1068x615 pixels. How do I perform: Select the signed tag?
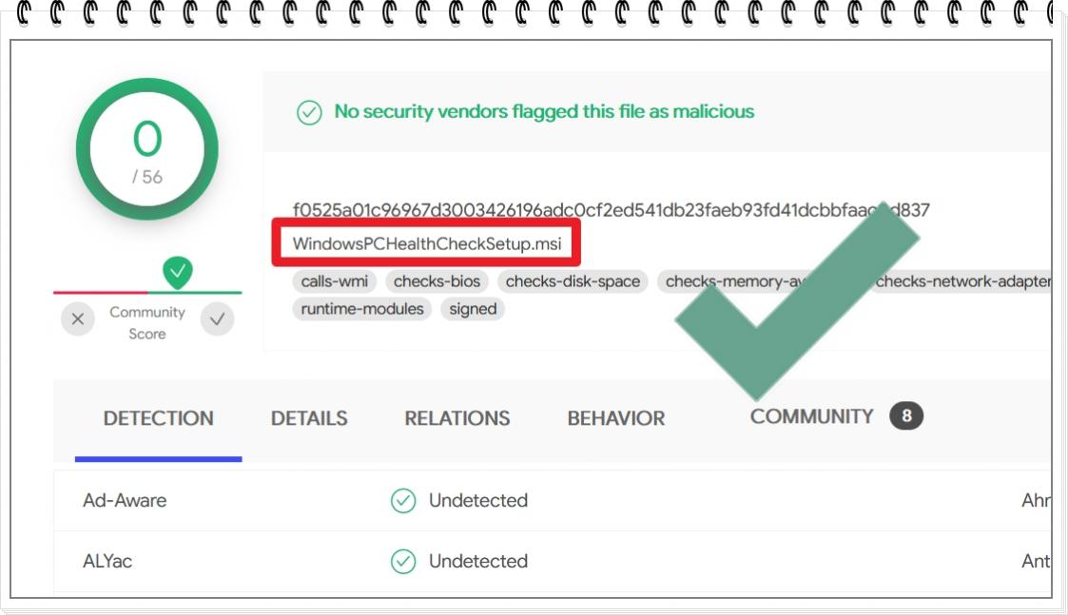pos(473,309)
